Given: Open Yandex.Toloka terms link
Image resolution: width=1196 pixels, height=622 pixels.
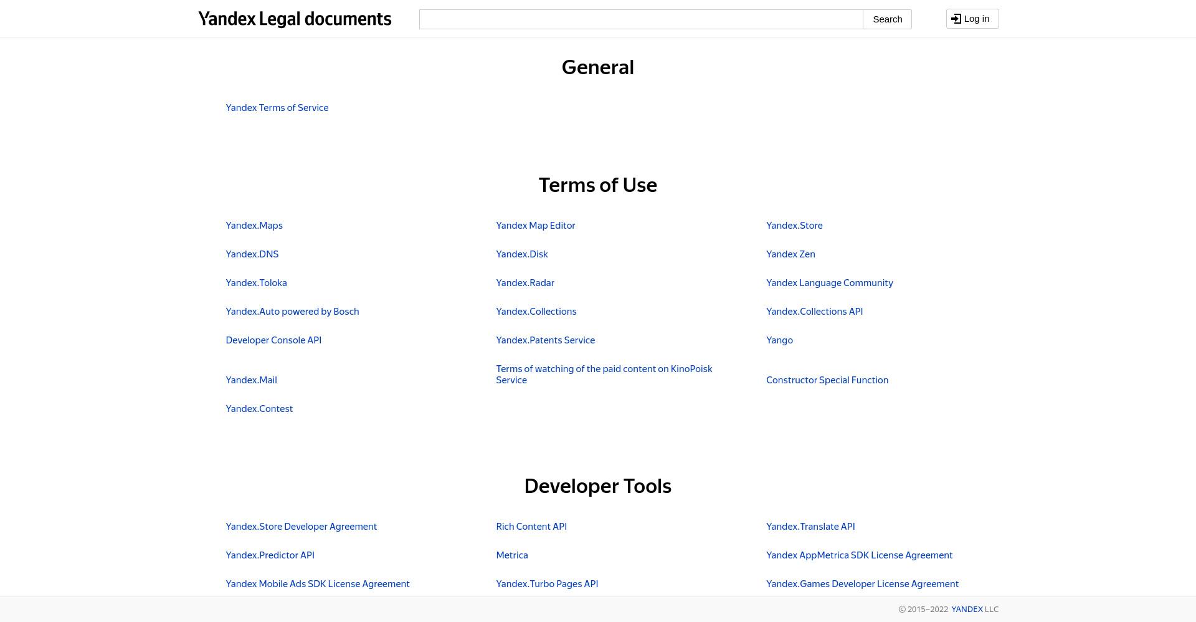Looking at the screenshot, I should 256,283.
